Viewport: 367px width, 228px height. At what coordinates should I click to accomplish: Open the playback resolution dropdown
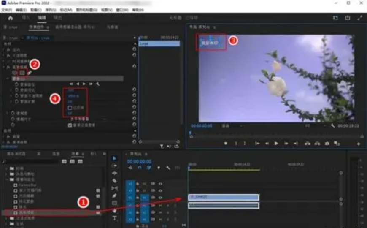coord(315,126)
